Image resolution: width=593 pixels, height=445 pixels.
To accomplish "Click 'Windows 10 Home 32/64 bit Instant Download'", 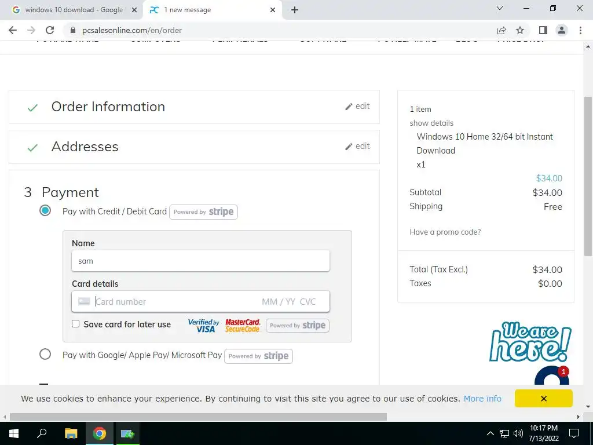I will (x=485, y=144).
